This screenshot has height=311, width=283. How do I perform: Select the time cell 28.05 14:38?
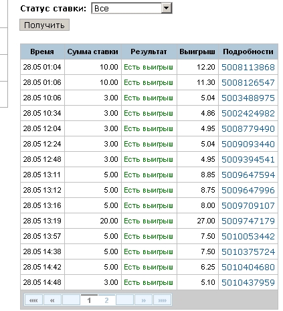pos(42,251)
